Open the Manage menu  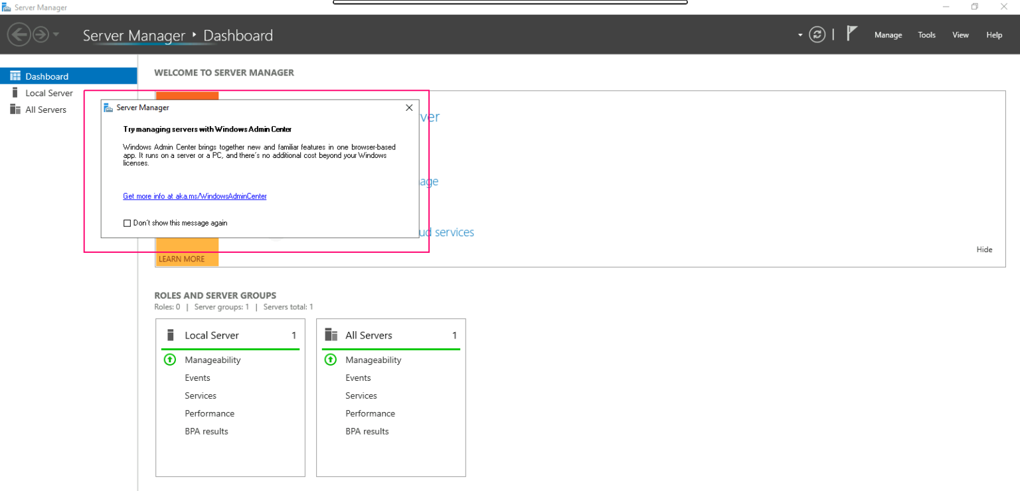[x=888, y=35]
